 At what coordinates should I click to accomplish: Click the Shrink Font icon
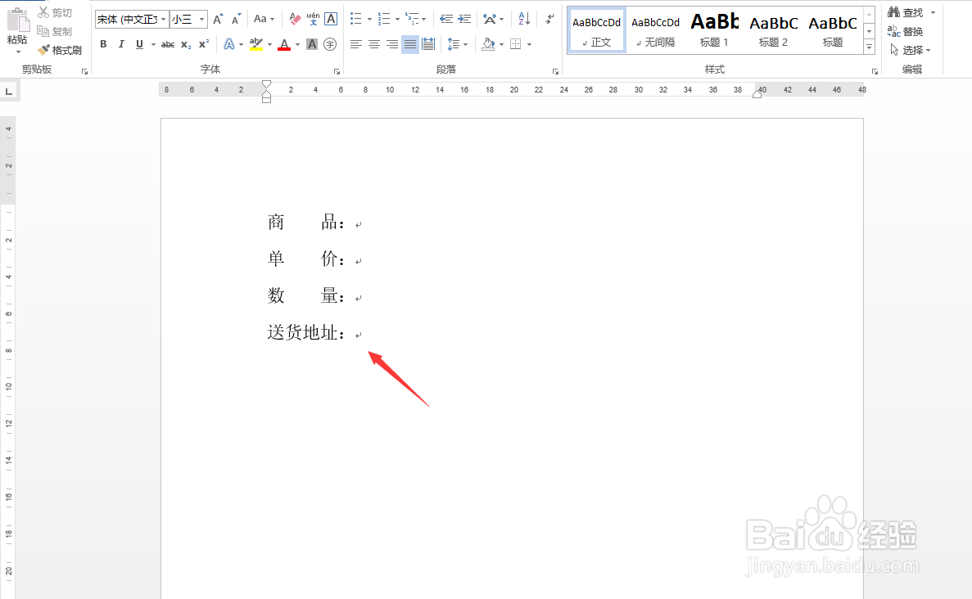click(x=236, y=19)
